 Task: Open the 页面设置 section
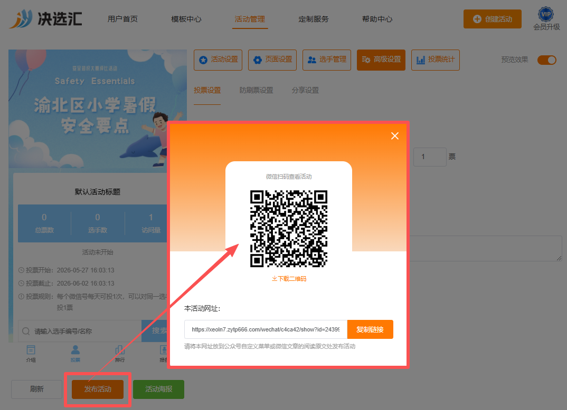(x=272, y=60)
